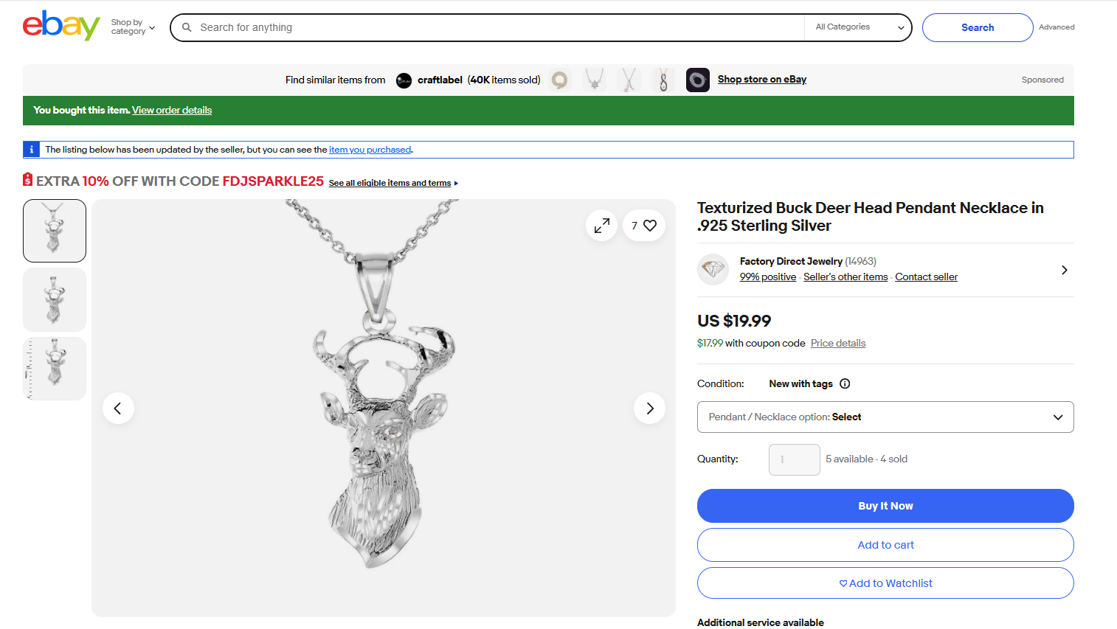Click the craftlabel store logo
The image size is (1117, 629).
tap(404, 80)
